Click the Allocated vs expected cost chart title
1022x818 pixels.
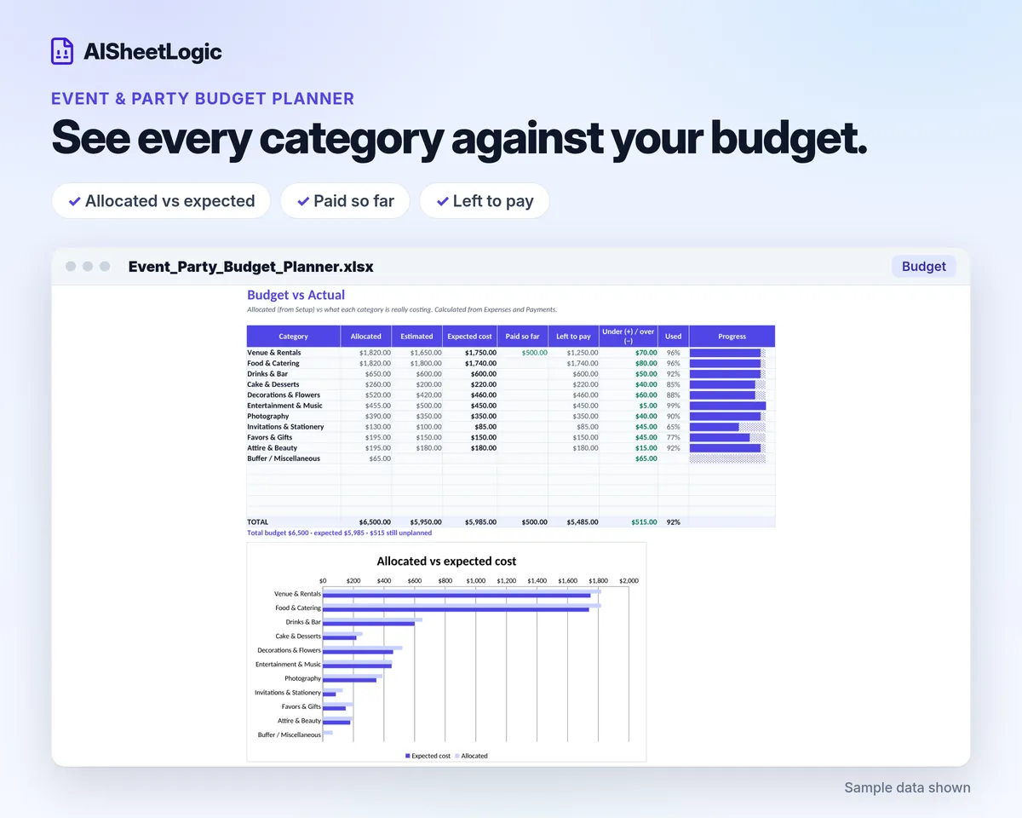click(446, 561)
